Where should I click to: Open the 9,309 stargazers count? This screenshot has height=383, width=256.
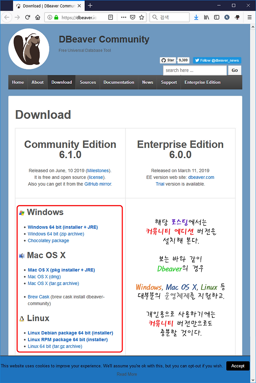pyautogui.click(x=183, y=60)
